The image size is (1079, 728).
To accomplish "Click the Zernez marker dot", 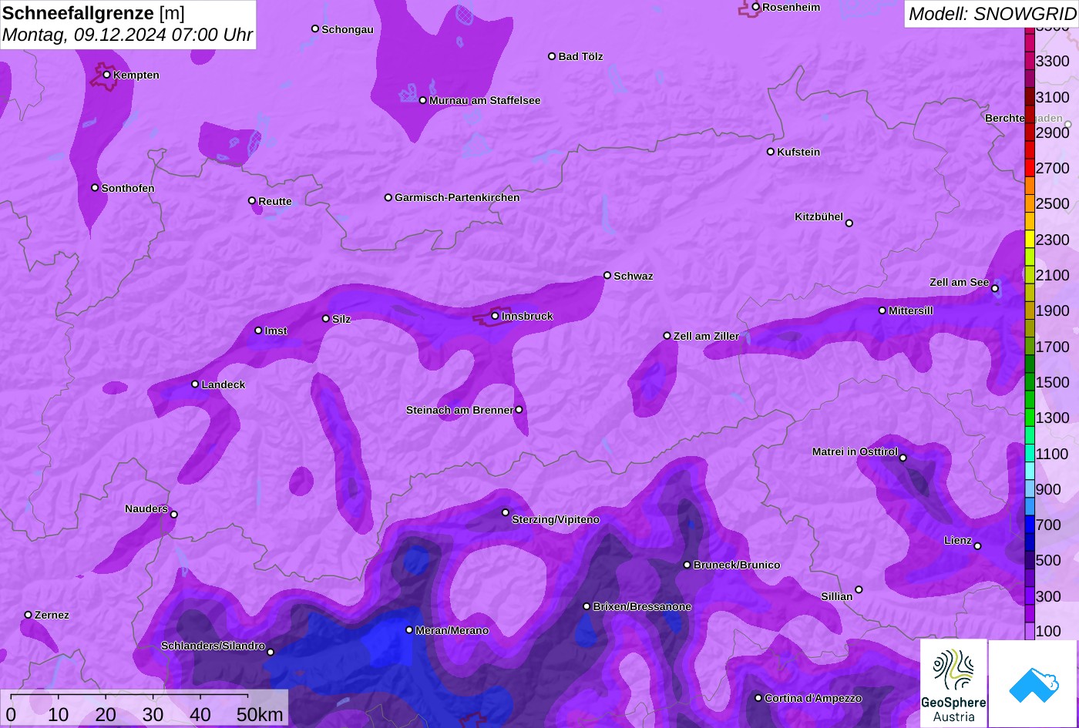I will [x=29, y=615].
